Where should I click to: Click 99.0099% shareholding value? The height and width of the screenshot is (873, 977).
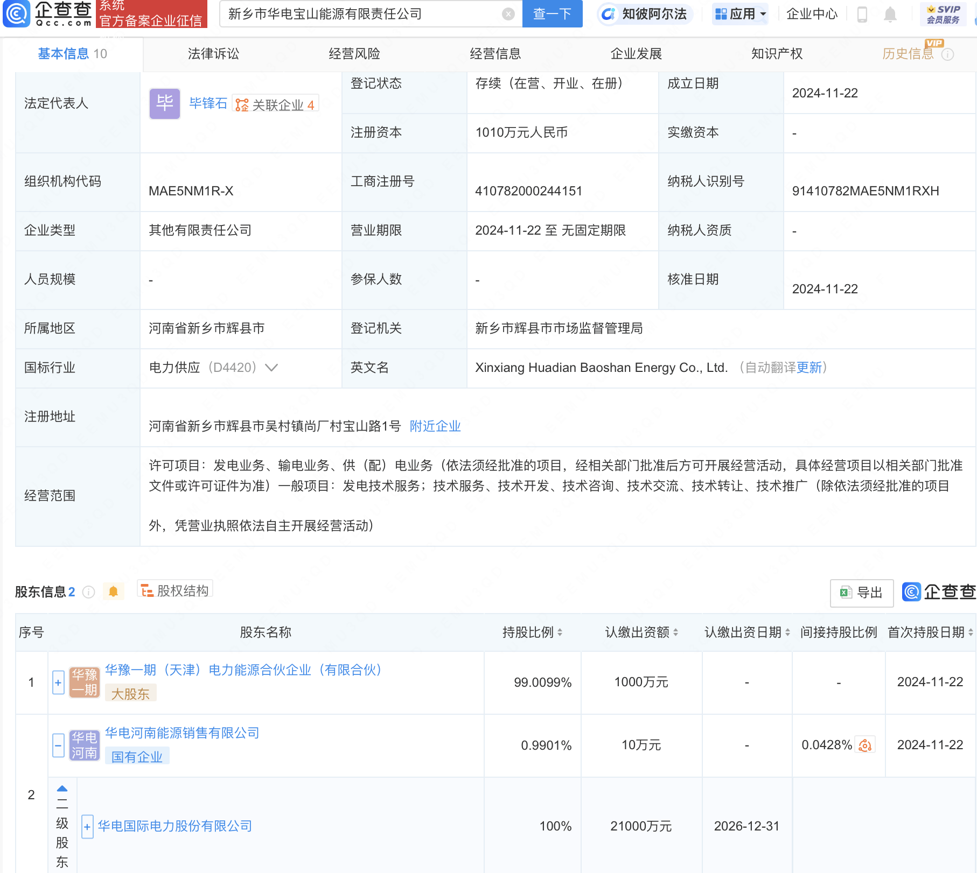coord(542,682)
